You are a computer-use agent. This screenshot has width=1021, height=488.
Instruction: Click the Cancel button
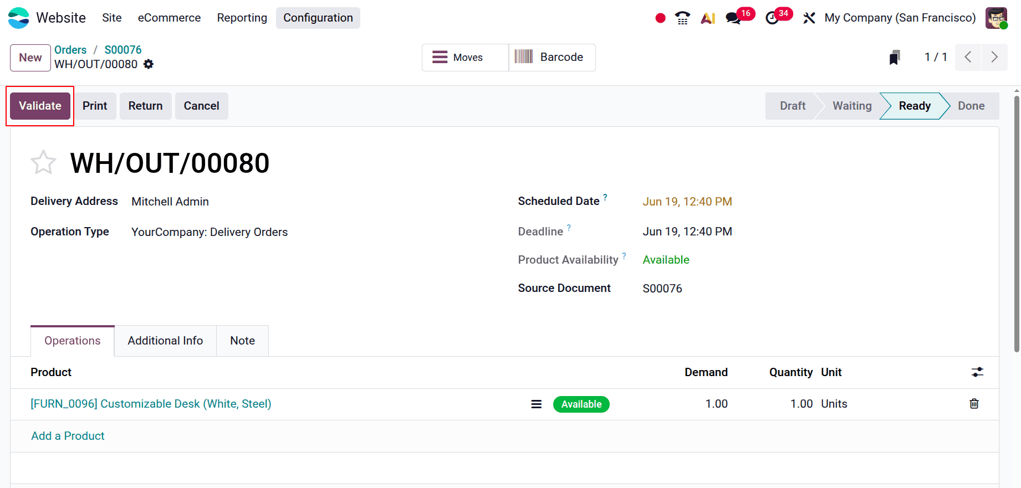coord(202,106)
